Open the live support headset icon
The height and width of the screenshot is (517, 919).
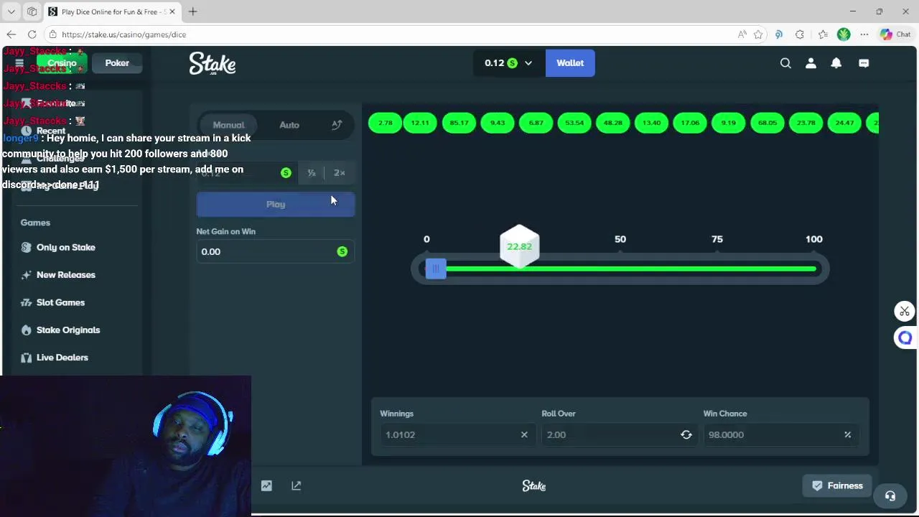[890, 495]
